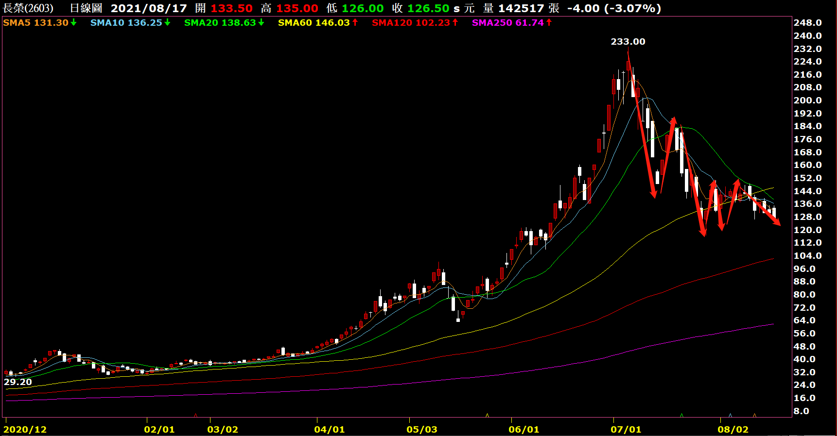Viewport: 838px width, 436px height.
Task: Click the red up arrow beside SMA120
Action: click(x=455, y=22)
